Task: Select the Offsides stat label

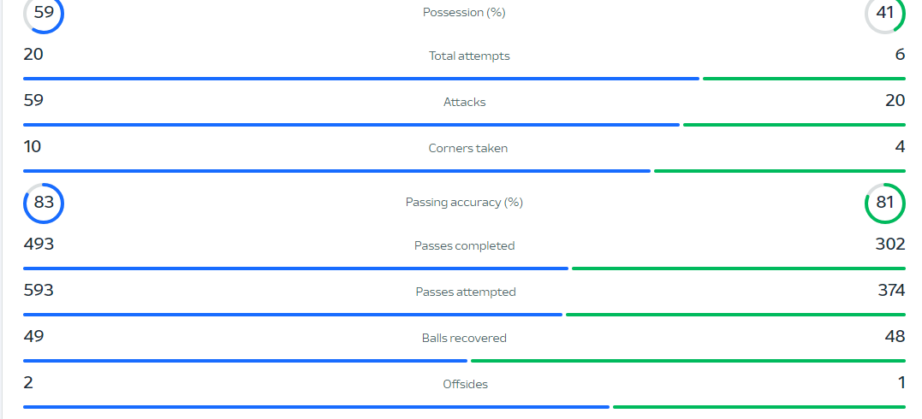Action: (465, 384)
